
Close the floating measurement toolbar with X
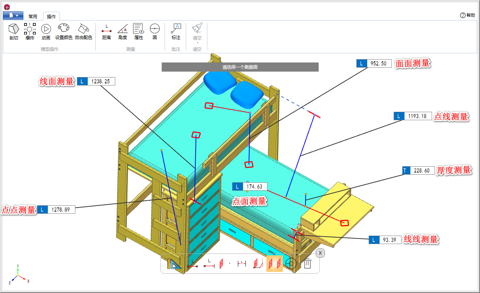pyautogui.click(x=320, y=253)
